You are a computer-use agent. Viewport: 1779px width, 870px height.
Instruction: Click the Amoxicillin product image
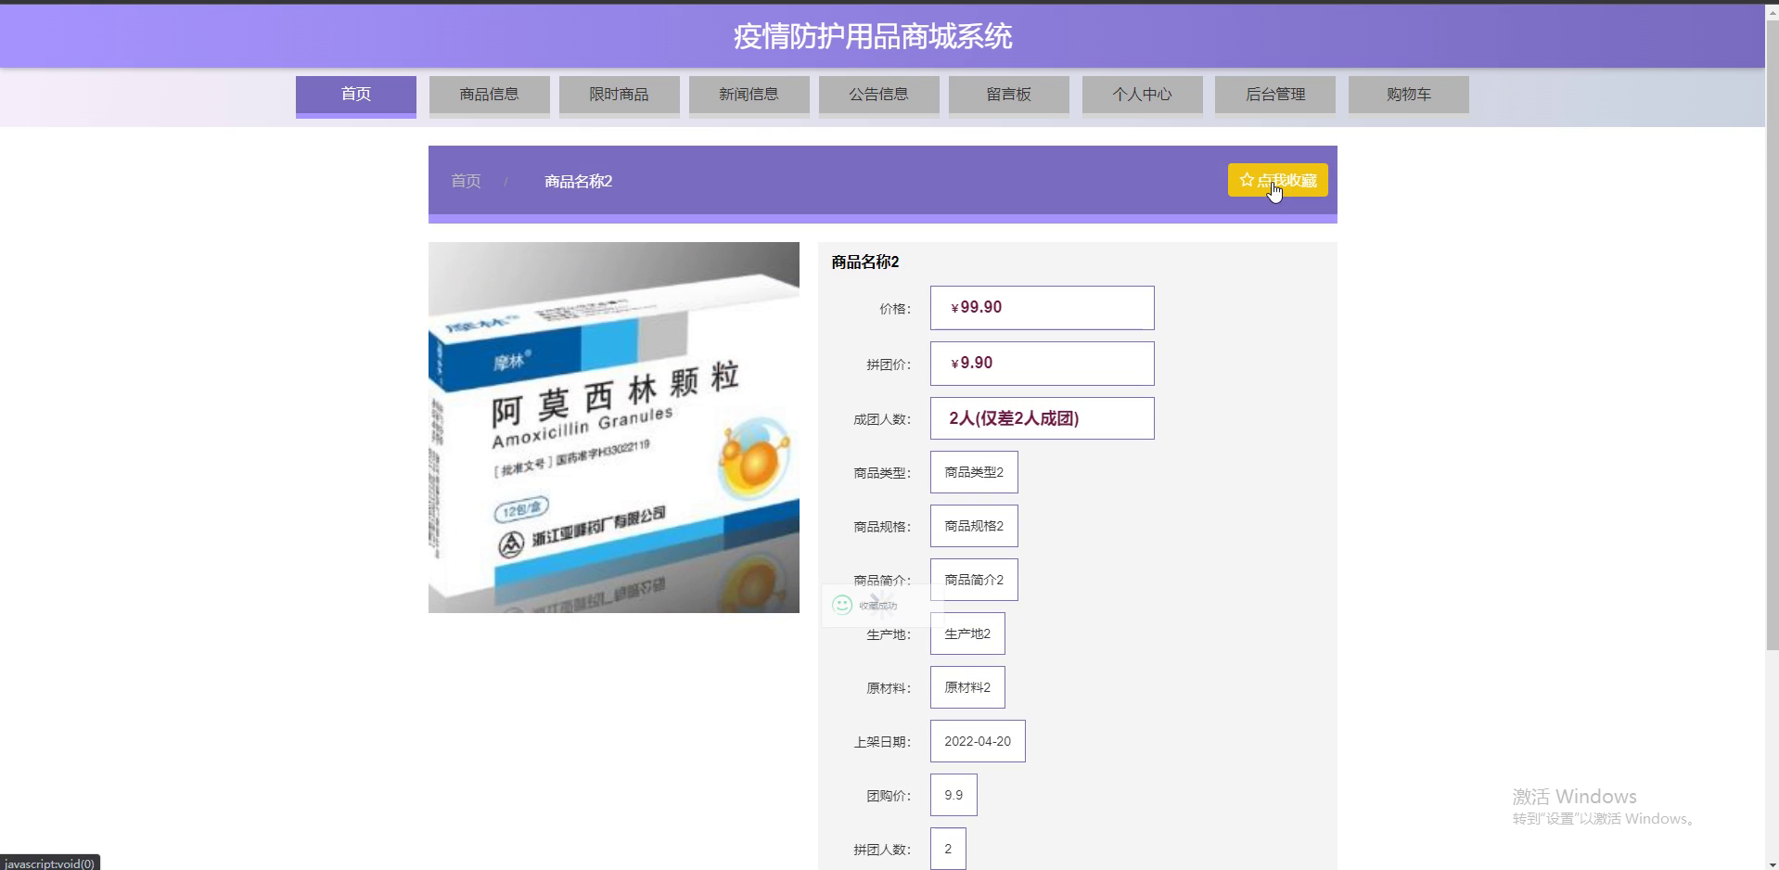(x=614, y=428)
